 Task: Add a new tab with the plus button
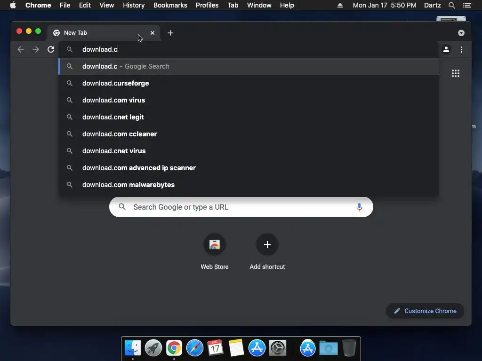click(170, 33)
